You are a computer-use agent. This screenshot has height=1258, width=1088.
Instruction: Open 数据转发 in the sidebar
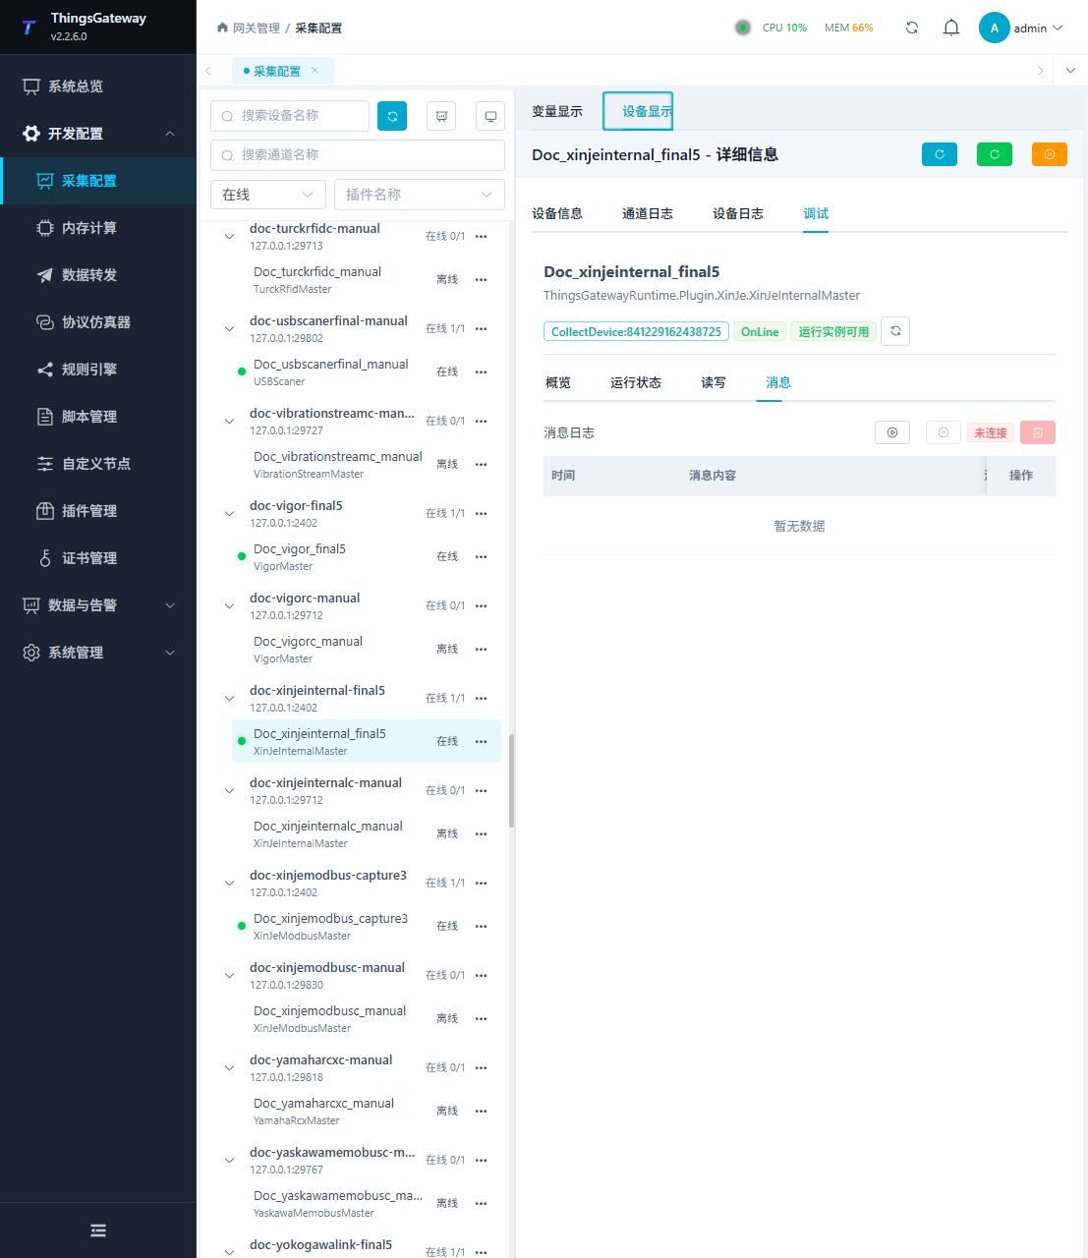click(98, 275)
